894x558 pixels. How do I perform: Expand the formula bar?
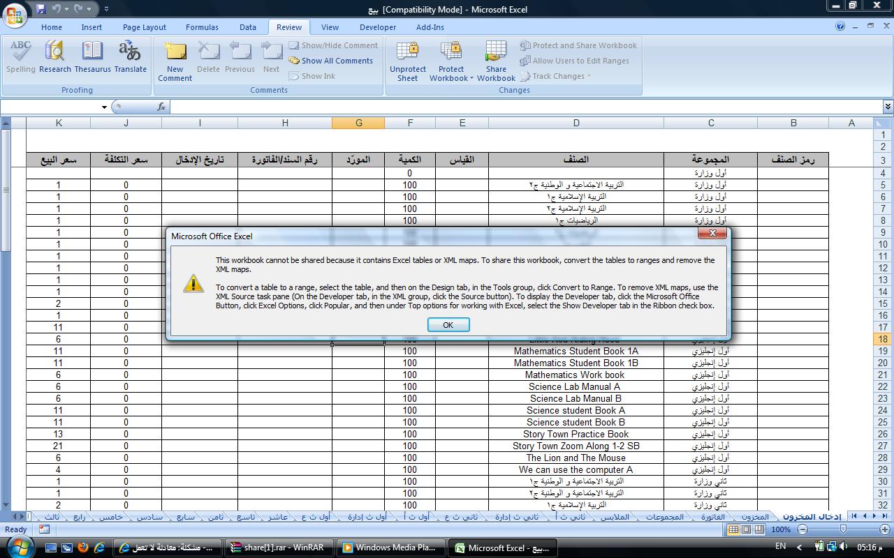tap(888, 107)
